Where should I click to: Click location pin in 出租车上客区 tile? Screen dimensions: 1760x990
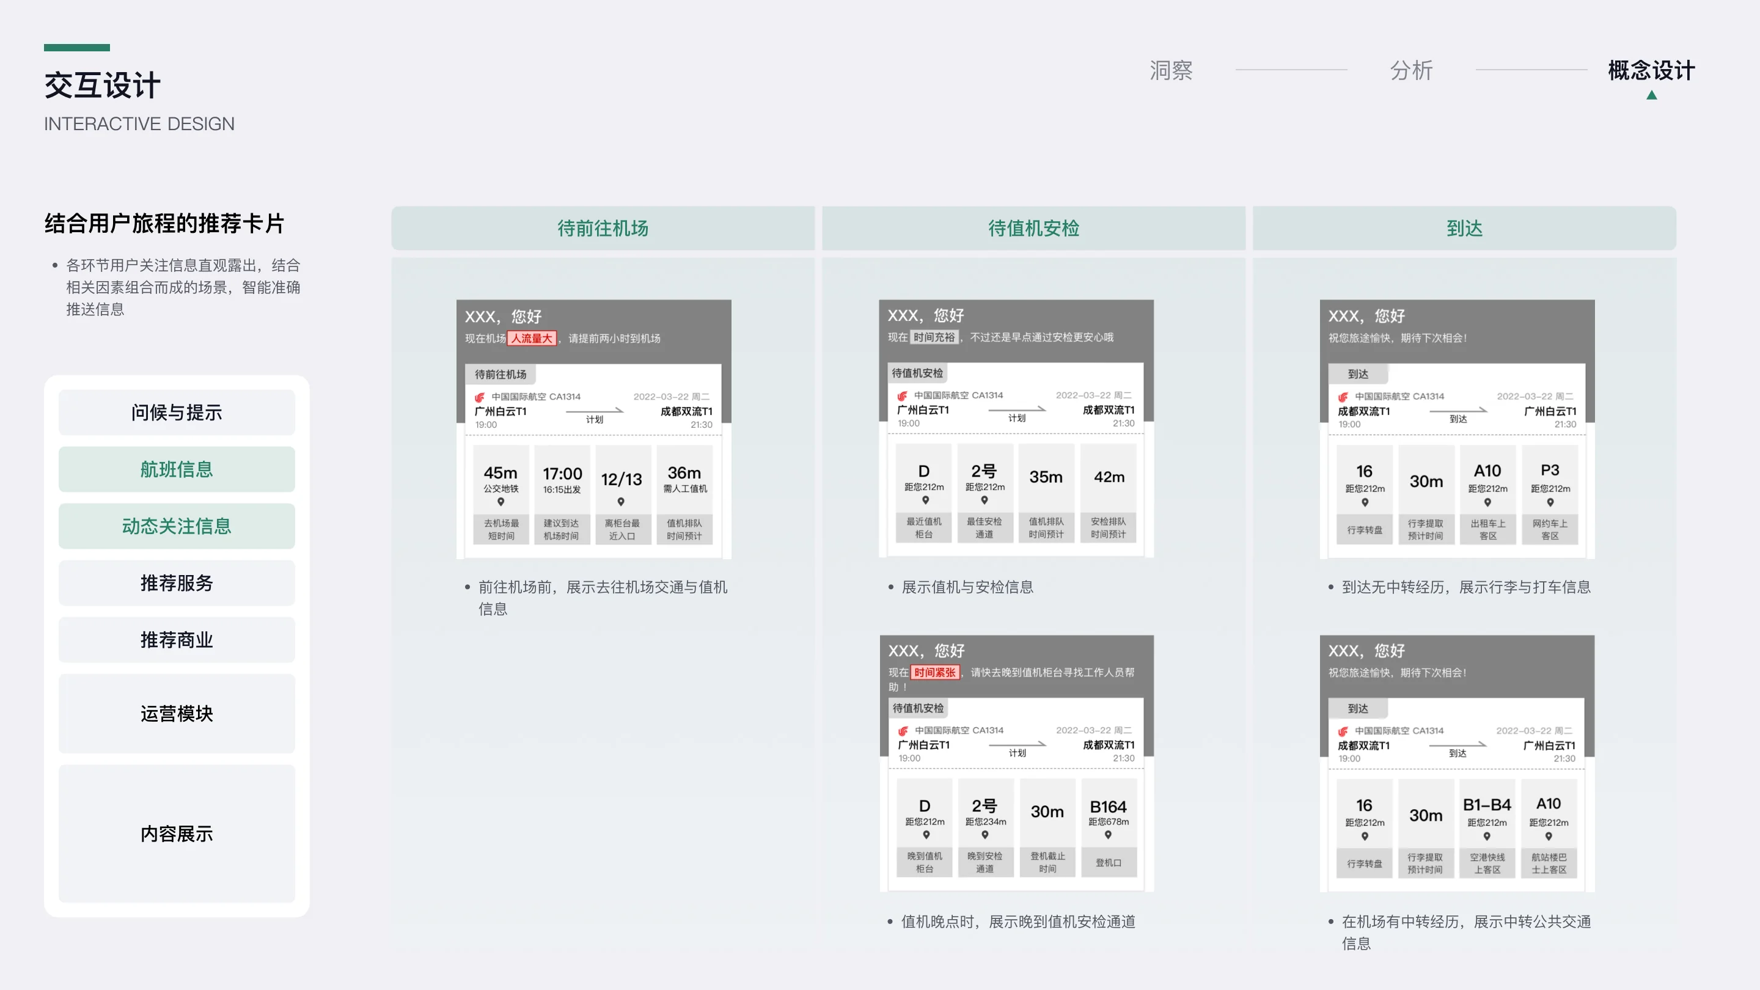point(1487,503)
